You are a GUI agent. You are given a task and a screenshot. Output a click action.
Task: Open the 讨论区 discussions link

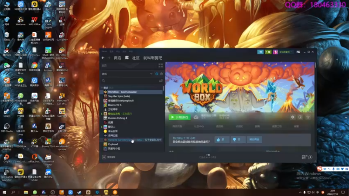[x=239, y=126]
